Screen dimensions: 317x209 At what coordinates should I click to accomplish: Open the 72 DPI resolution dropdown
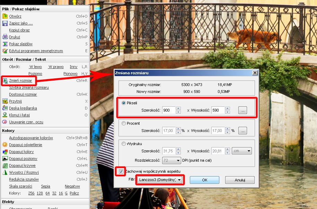171,160
